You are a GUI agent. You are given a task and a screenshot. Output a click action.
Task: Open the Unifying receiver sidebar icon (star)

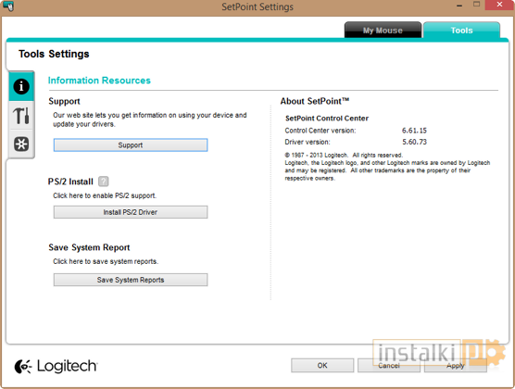pos(21,144)
